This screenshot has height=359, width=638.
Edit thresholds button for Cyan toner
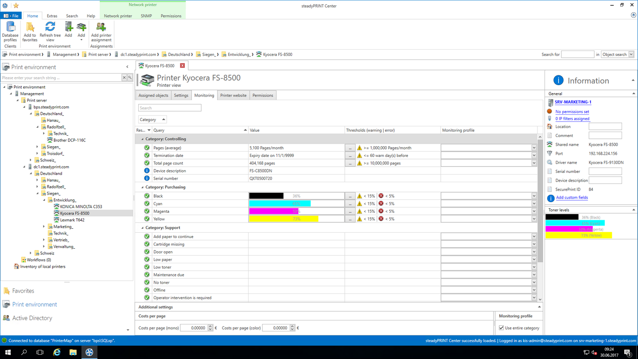pyautogui.click(x=350, y=203)
